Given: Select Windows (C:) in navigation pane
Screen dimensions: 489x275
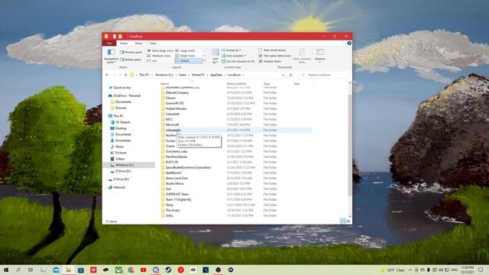Looking at the screenshot, I should [125, 165].
